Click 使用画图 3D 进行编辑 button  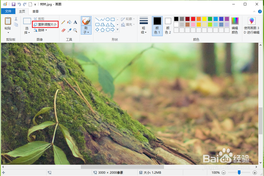[251, 26]
